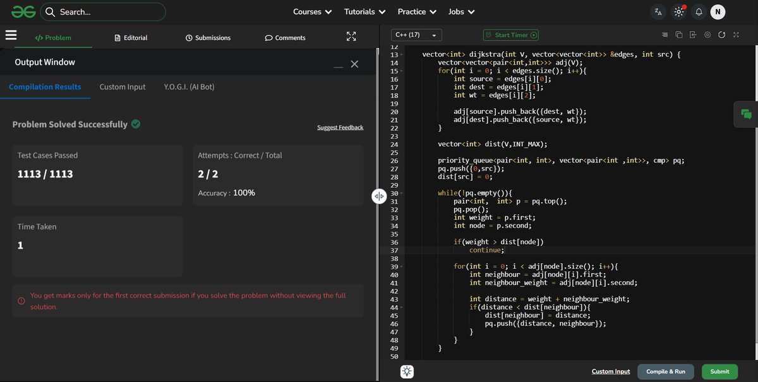Open the Courses dropdown menu
Screen dimensions: 758x382
coord(313,11)
